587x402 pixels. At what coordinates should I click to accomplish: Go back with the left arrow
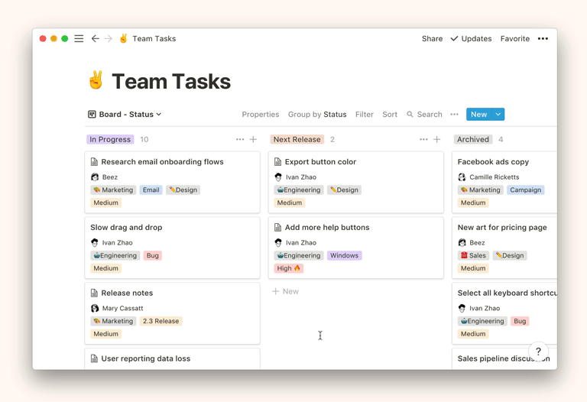click(x=95, y=39)
